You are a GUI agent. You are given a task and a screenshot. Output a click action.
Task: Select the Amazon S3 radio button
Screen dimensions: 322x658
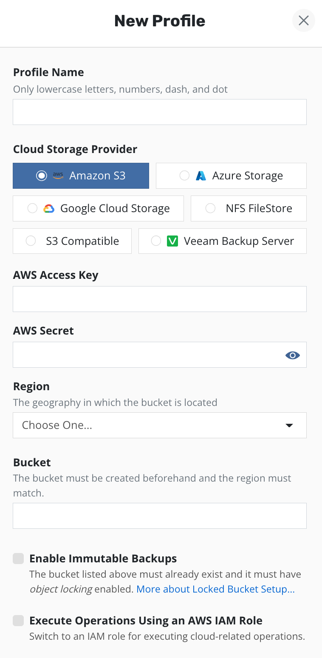(x=42, y=176)
